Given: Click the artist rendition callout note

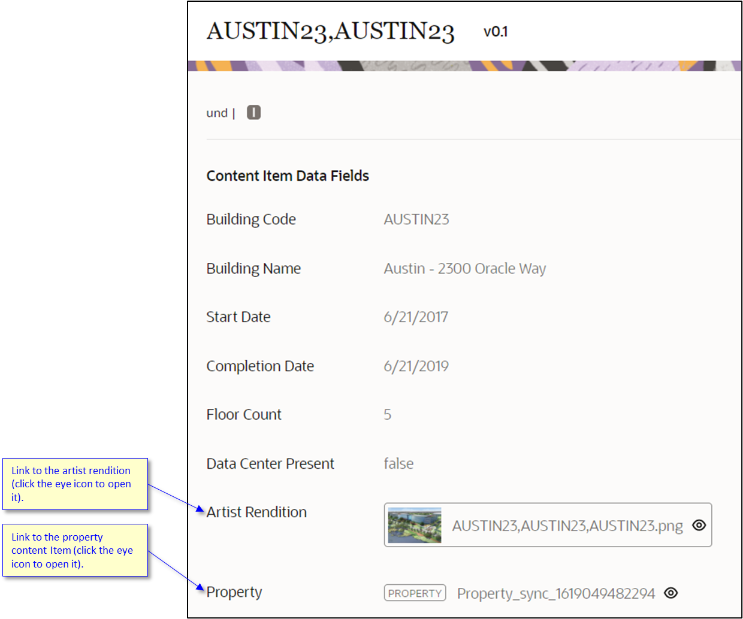Looking at the screenshot, I should [x=74, y=484].
